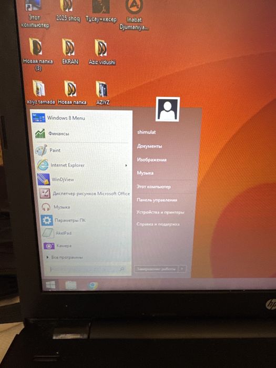
Task: Open Параметры ПК gear icon
Action: pos(47,220)
